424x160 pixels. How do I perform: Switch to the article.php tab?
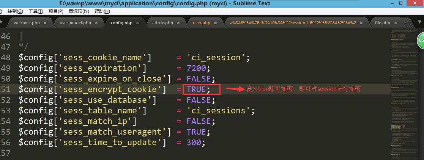tap(162, 23)
